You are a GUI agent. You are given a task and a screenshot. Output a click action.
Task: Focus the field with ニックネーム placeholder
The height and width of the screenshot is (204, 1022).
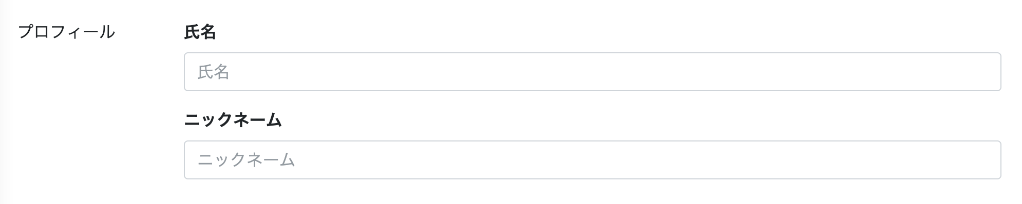point(592,160)
